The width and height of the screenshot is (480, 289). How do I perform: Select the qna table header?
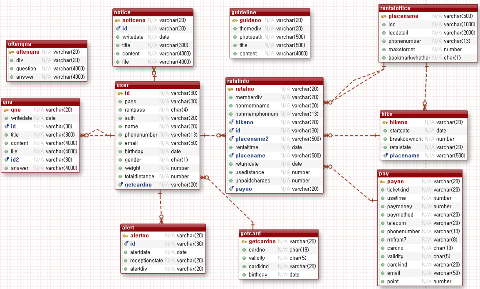(40, 102)
